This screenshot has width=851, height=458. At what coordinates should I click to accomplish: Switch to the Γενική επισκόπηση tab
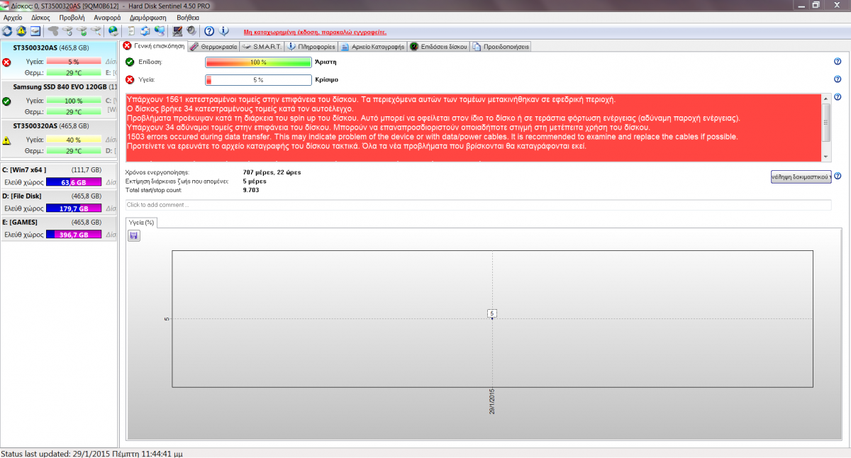154,46
